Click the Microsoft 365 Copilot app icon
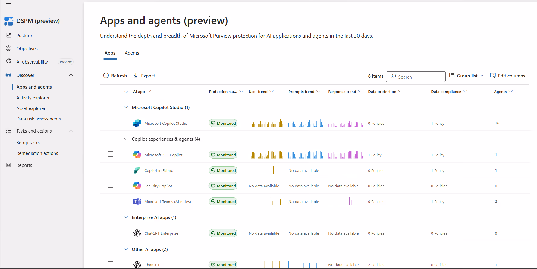The image size is (537, 269). [137, 155]
